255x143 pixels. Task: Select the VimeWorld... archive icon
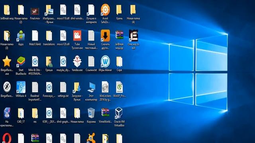(105, 112)
